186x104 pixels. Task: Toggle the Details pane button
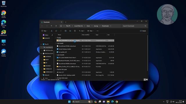(143, 31)
